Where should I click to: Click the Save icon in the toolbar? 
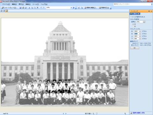pyautogui.click(x=20, y=8)
